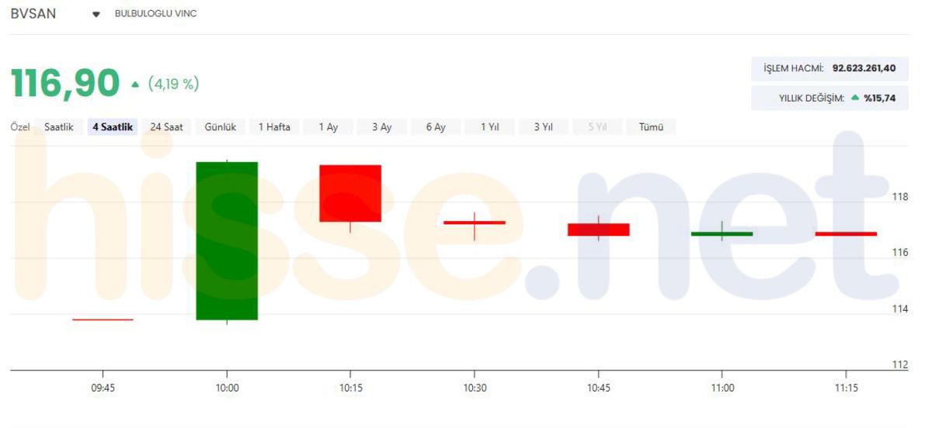Open the BVSAN stock selector dropdown arrow
The width and height of the screenshot is (932, 428).
point(96,14)
